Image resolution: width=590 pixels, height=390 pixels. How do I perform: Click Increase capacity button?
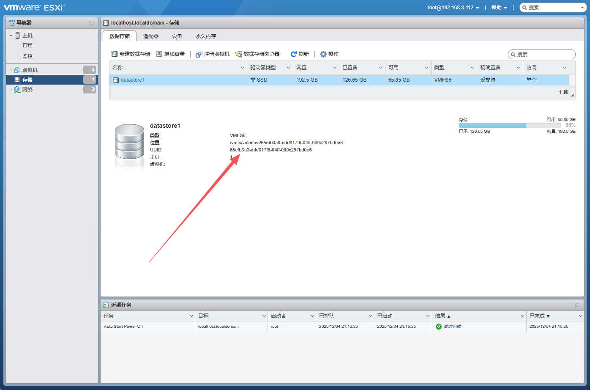tap(170, 54)
